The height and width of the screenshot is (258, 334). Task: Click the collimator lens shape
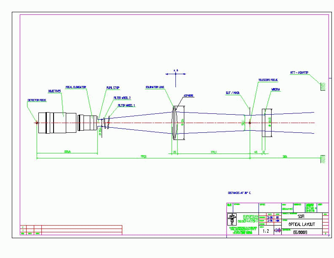[x=175, y=123]
